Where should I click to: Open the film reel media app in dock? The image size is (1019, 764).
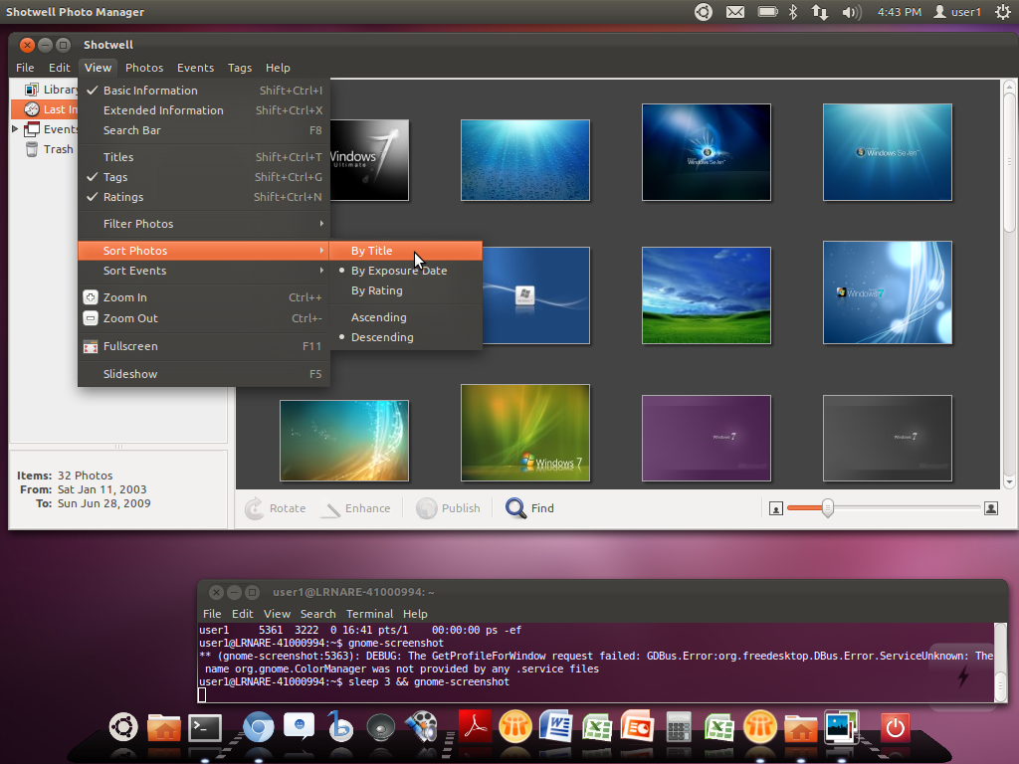click(422, 727)
